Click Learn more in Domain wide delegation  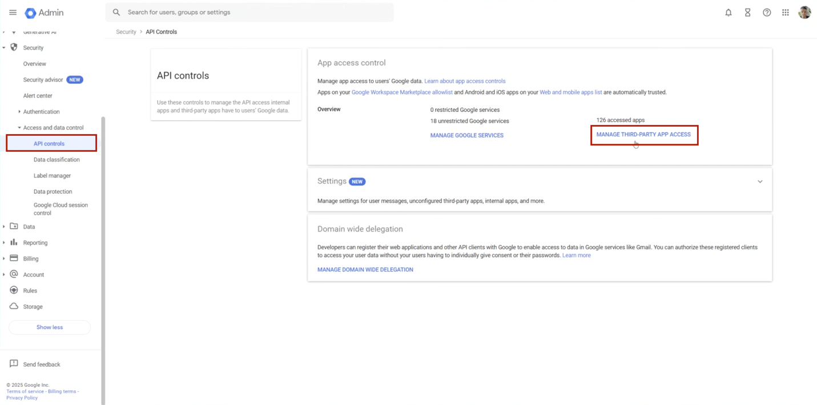pos(577,255)
